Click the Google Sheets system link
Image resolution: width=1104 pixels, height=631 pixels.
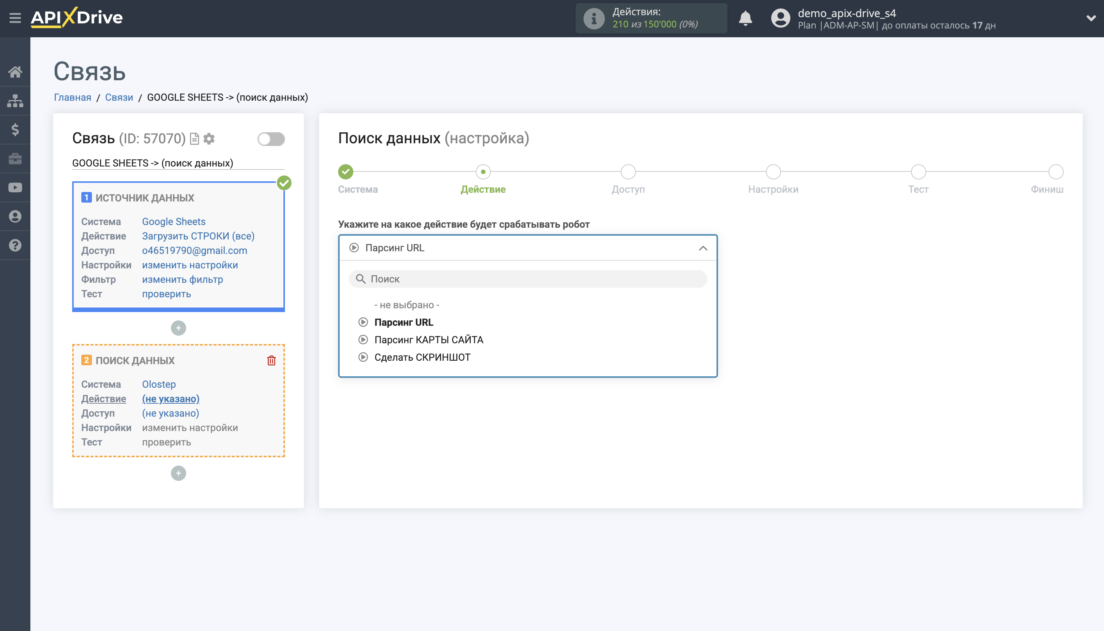pos(174,222)
